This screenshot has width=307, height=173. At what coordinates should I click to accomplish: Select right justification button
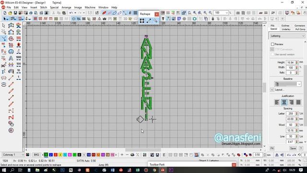291,102
